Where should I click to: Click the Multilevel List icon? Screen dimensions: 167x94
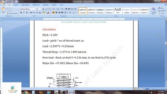pyautogui.click(x=62, y=9)
